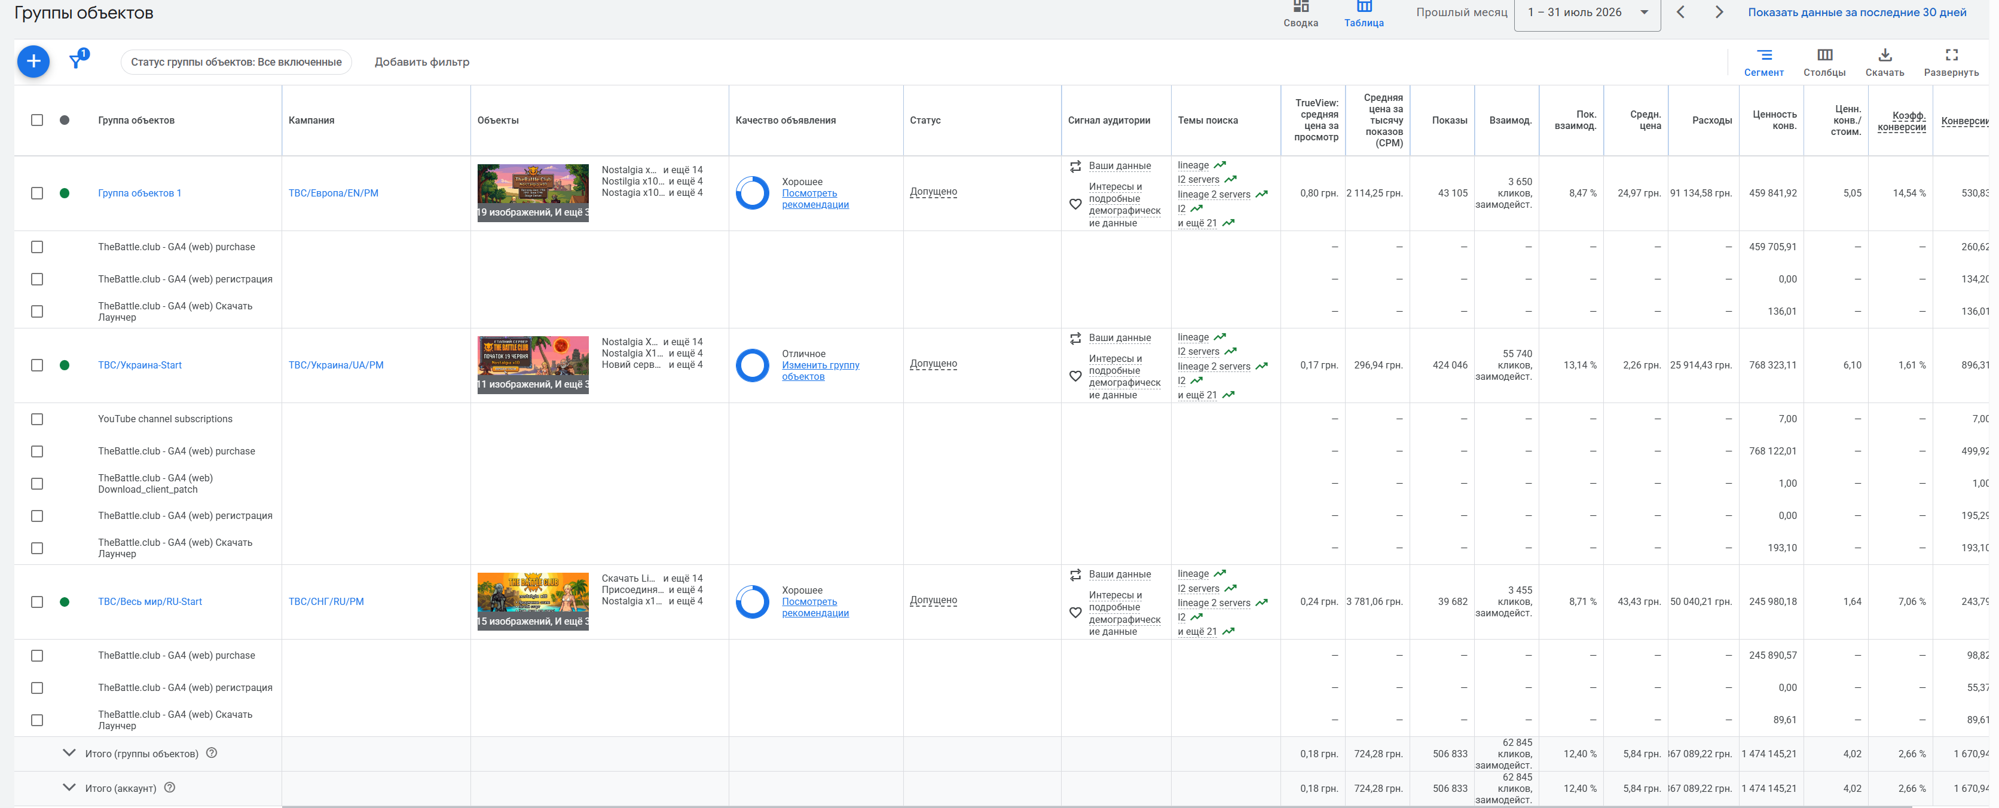Click status dot icon in table header
Viewport: 1999px width, 808px height.
[65, 120]
